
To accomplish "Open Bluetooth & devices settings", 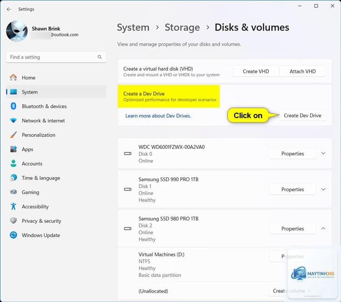I will (x=56, y=106).
